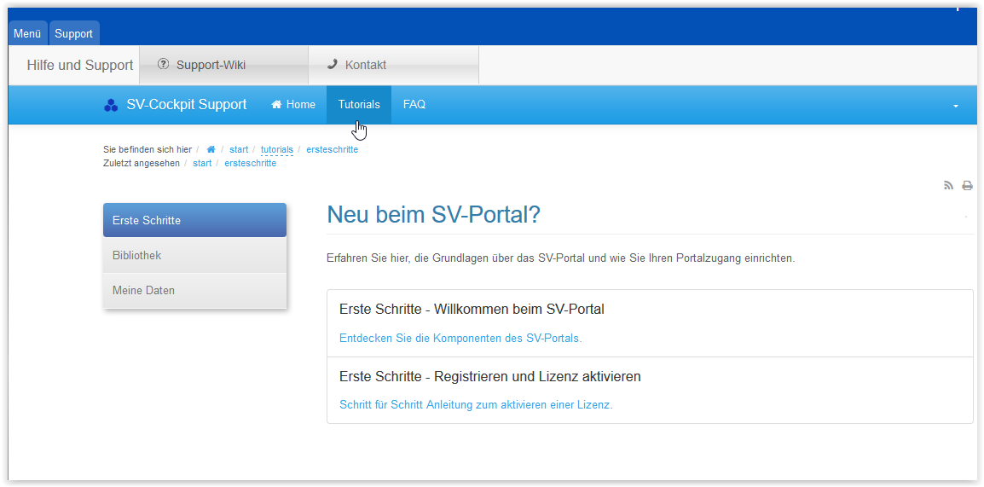This screenshot has height=487, width=984.
Task: Go to Meine Daten in the sidebar
Action: pos(194,290)
